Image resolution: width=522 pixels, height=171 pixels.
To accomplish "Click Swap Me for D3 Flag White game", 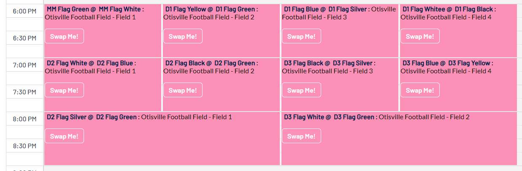I will [301, 136].
